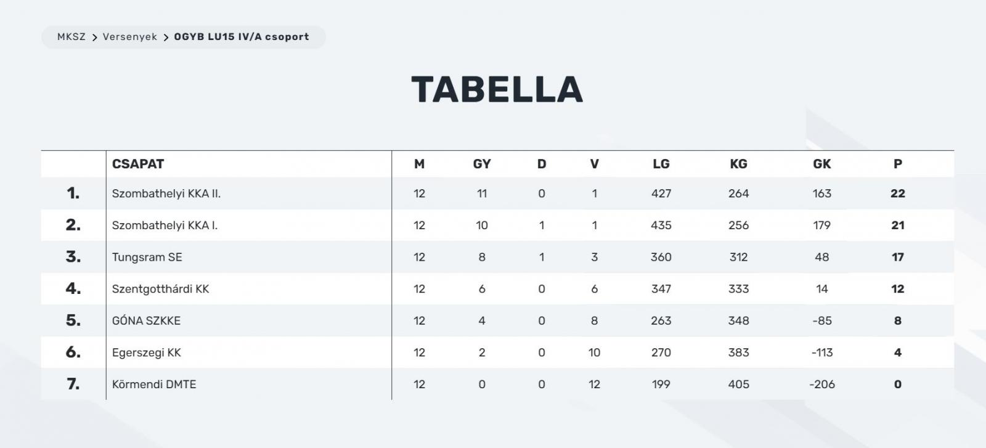Click the MKSZ breadcrumb link

[x=71, y=37]
